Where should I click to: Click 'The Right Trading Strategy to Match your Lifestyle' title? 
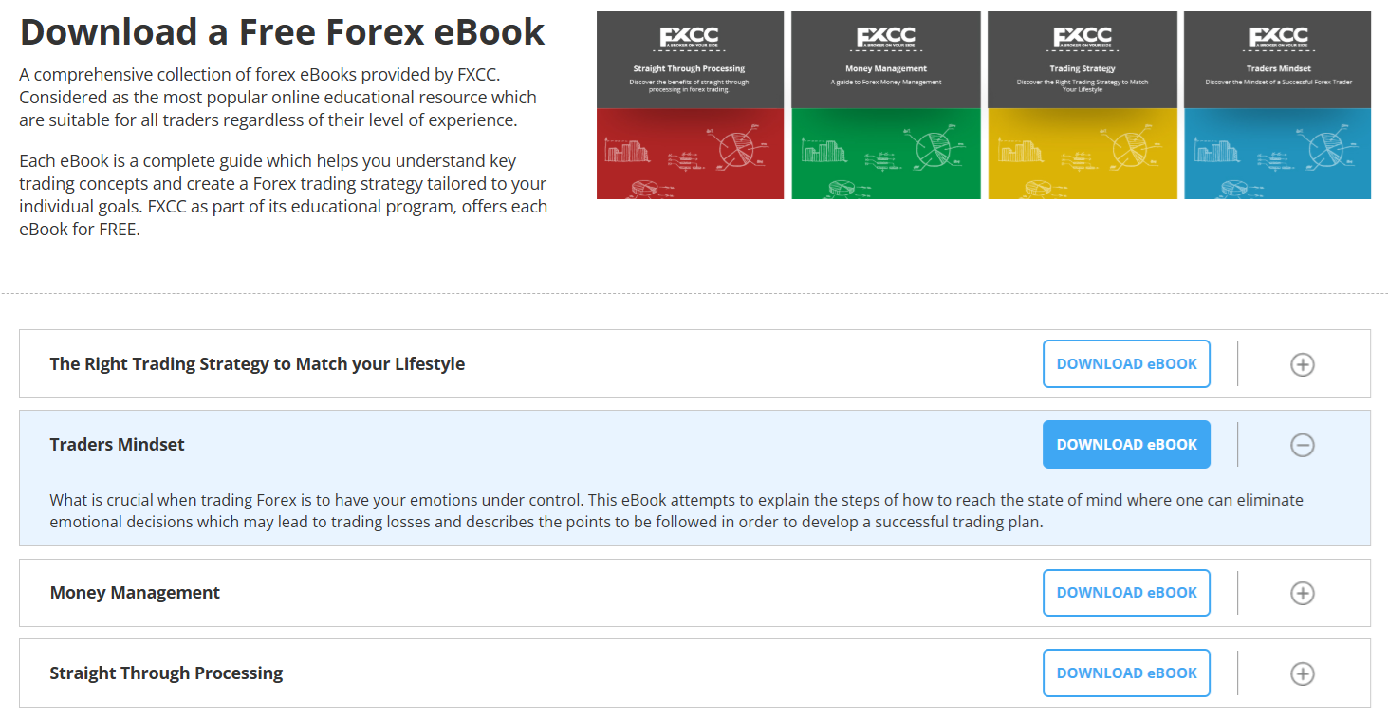(x=257, y=364)
